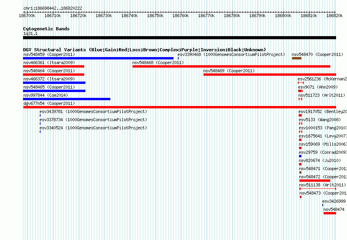The width and height of the screenshot is (347, 240).
Task: Click the 186700k ruler position
Action: (27, 16)
